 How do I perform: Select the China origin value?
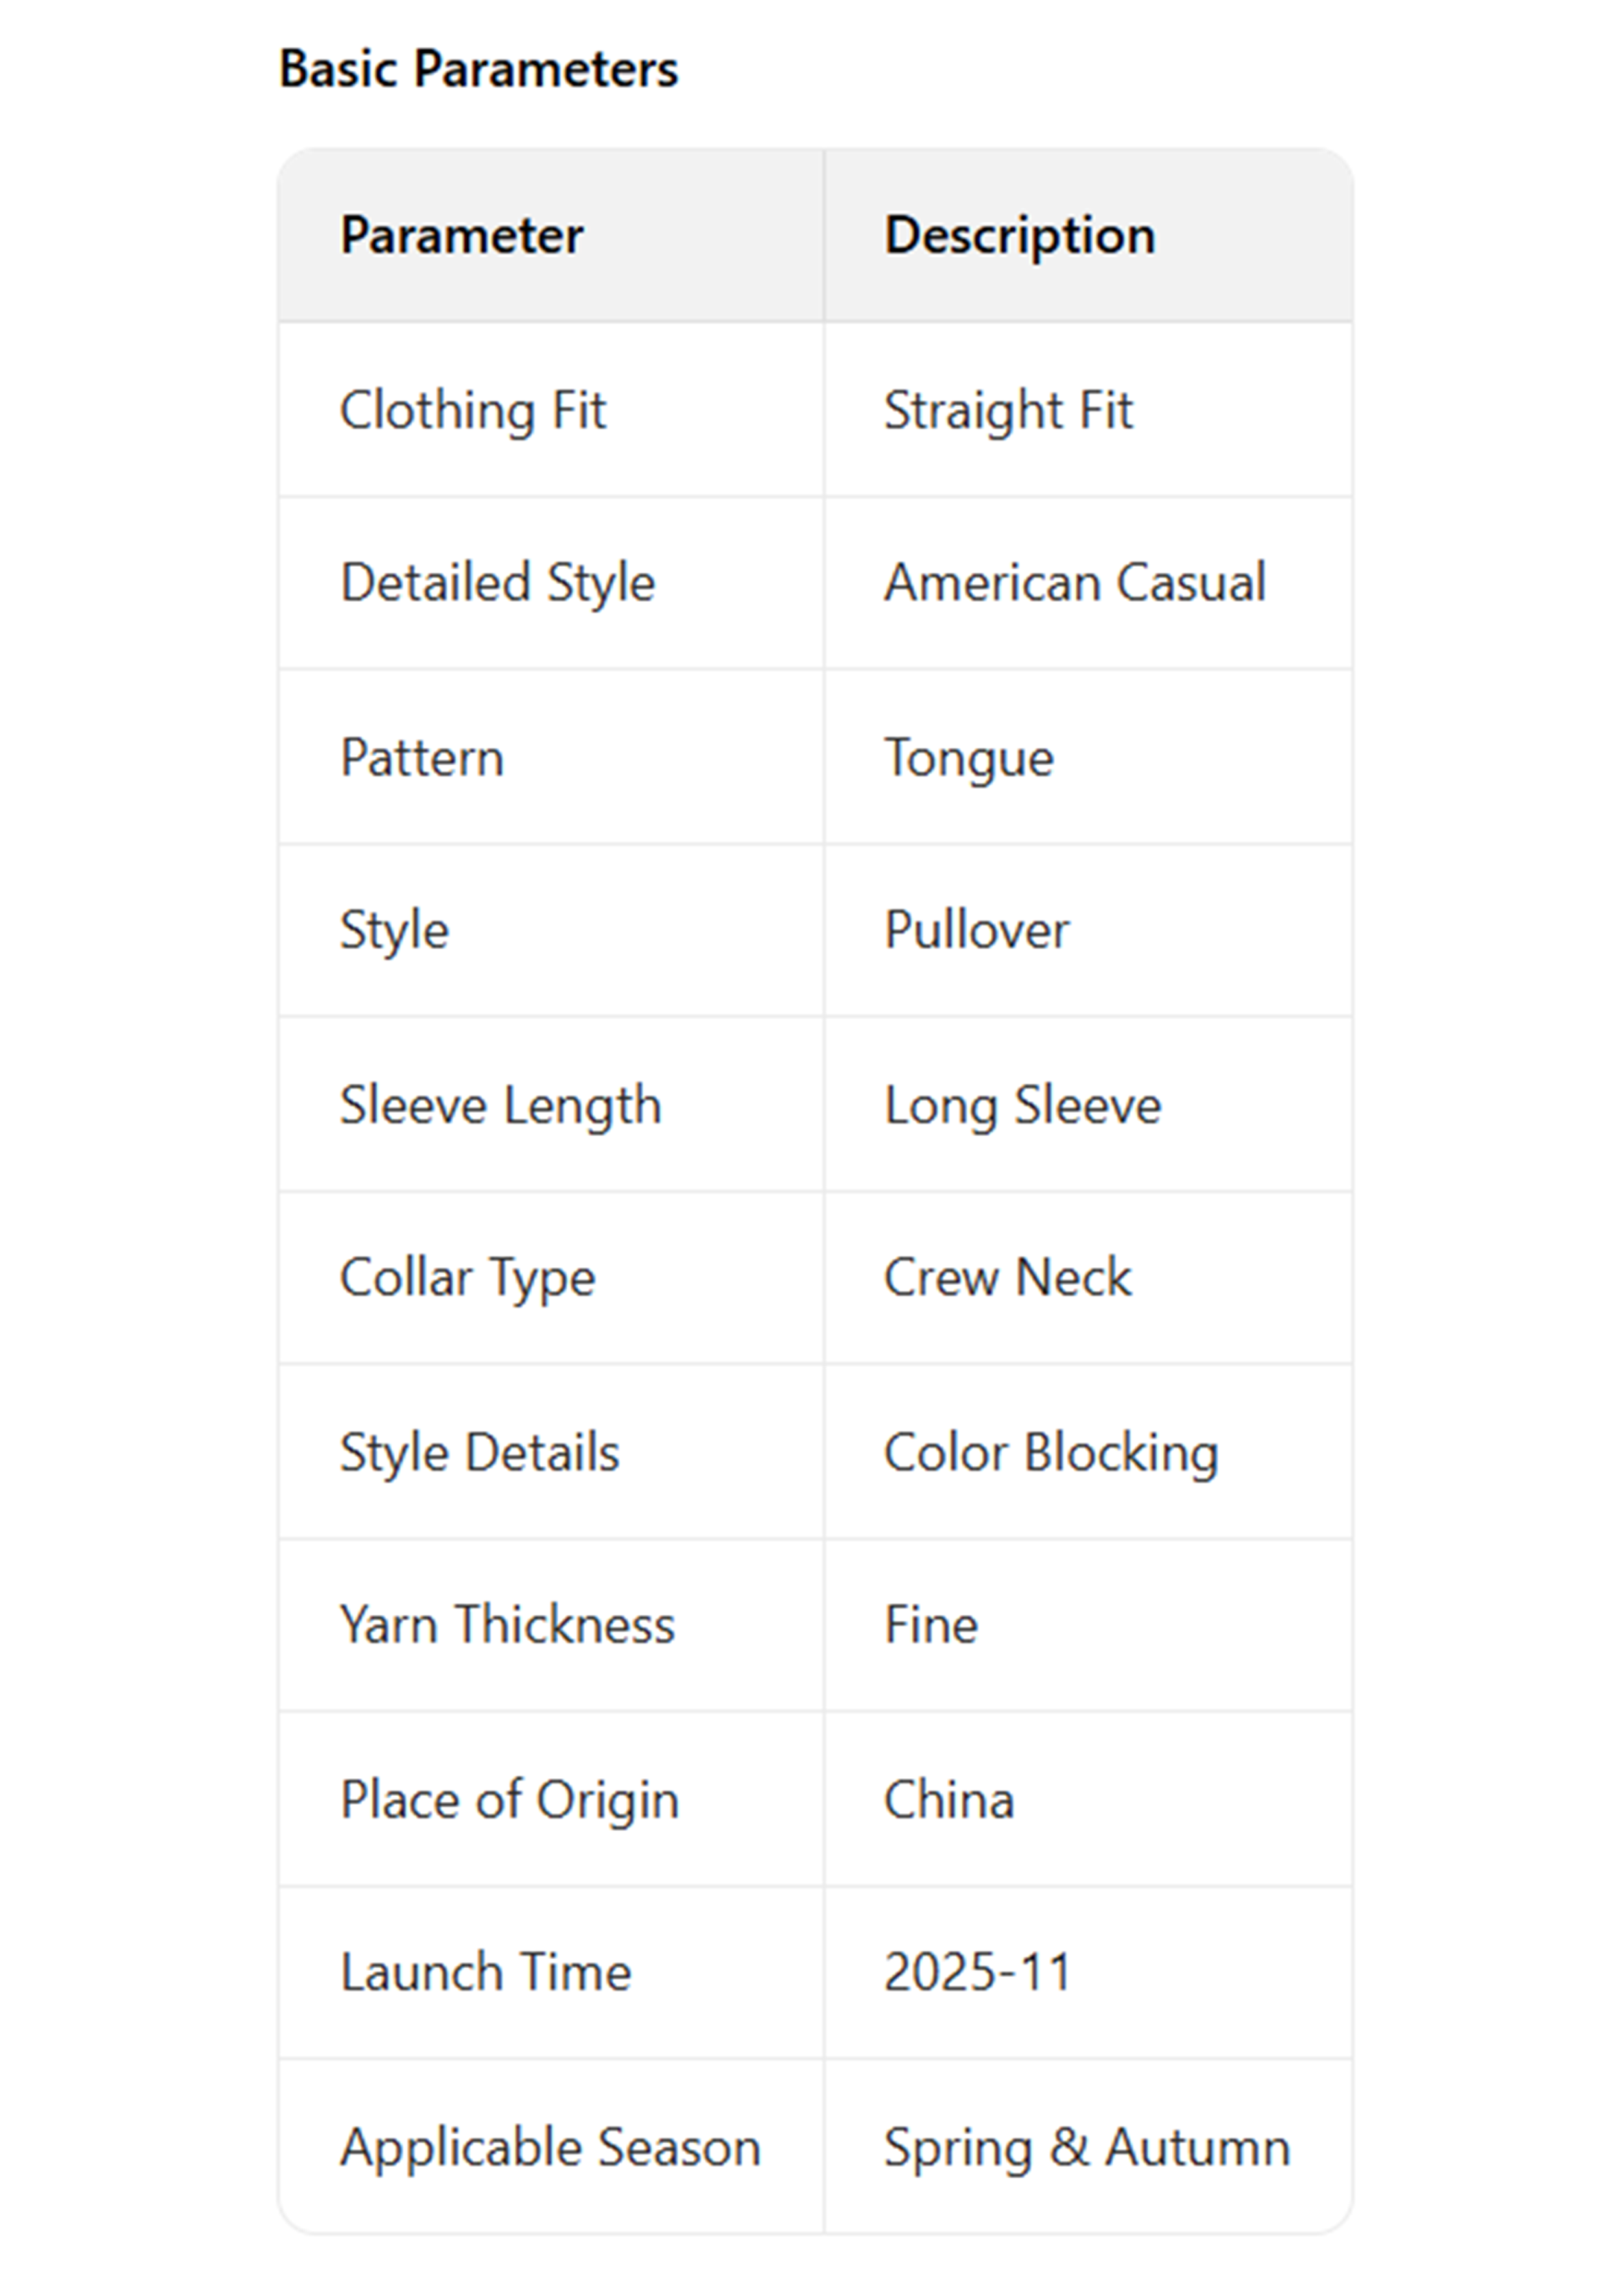point(948,1800)
